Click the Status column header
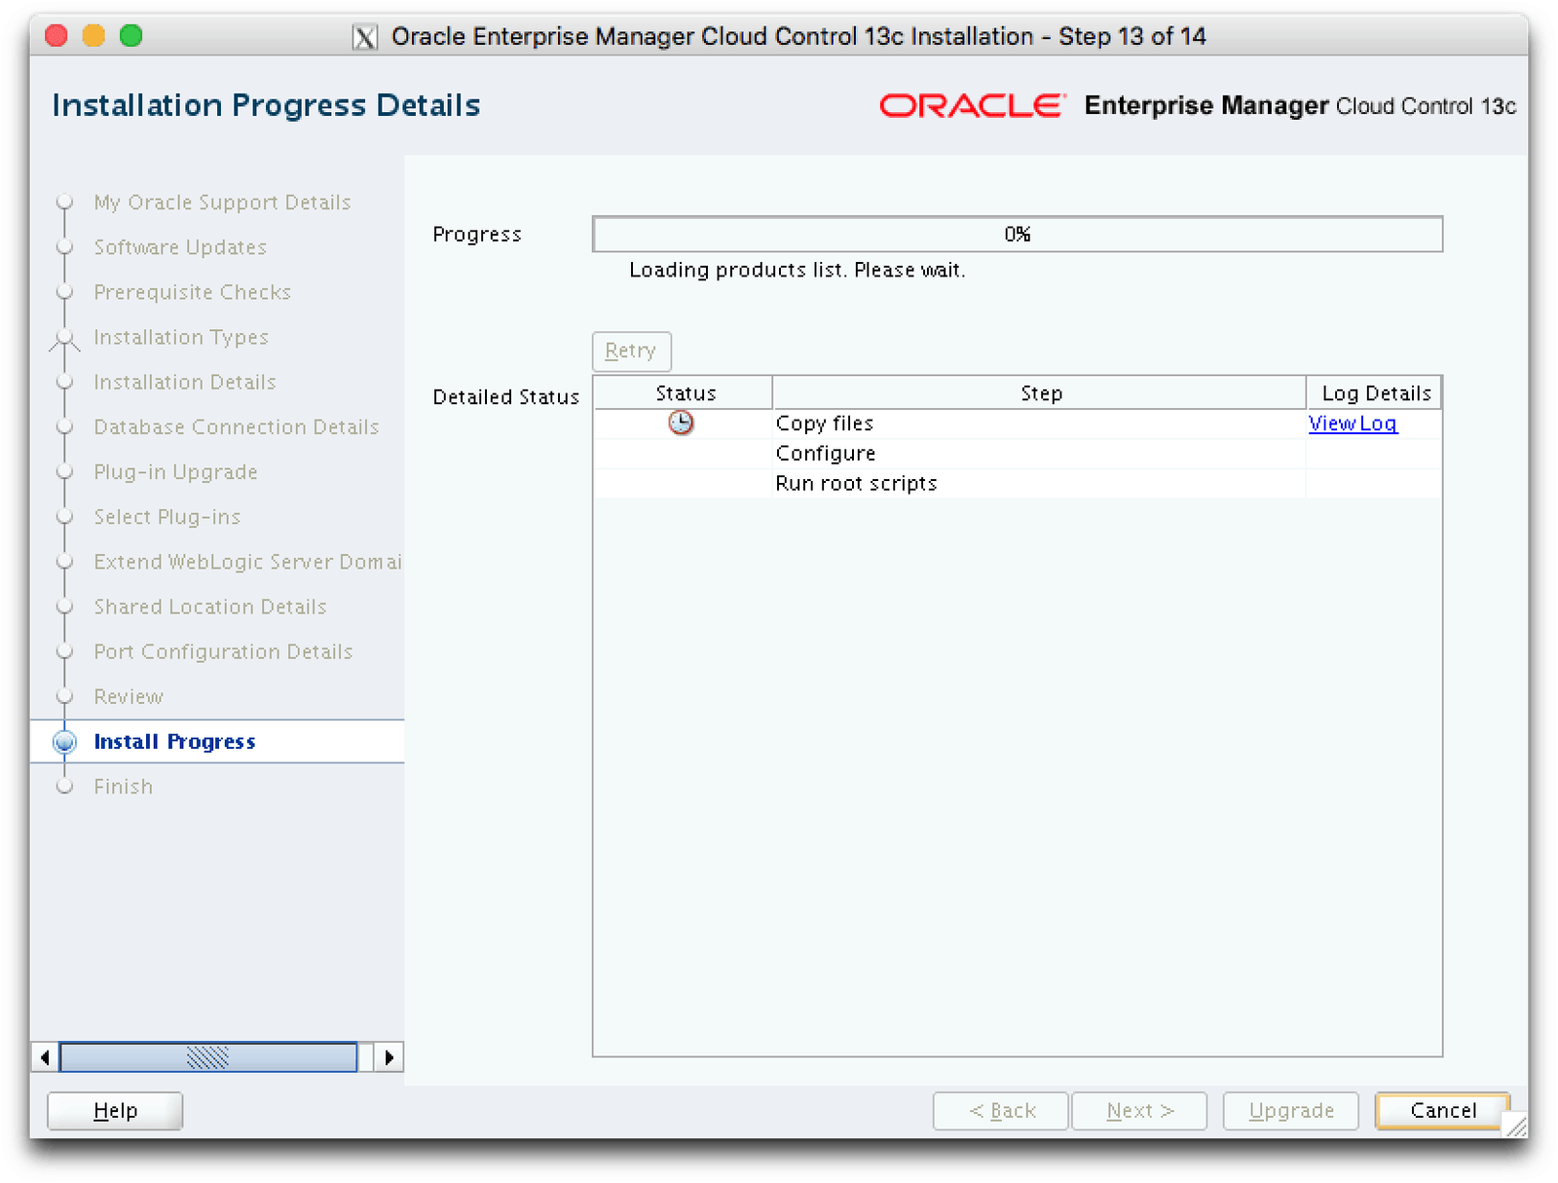1558x1183 pixels. click(x=685, y=393)
